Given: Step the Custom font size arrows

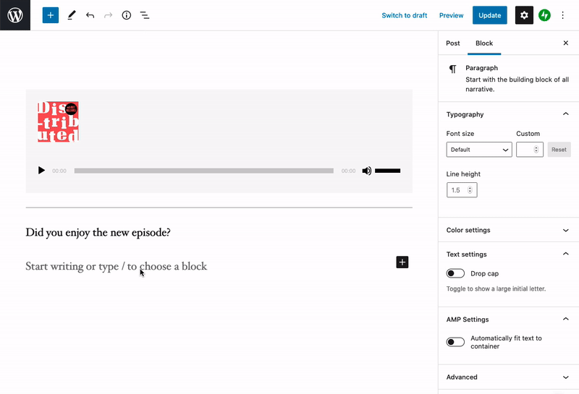Looking at the screenshot, I should (x=536, y=150).
